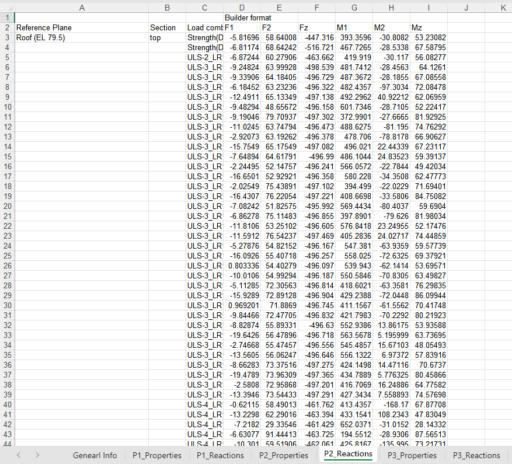The height and width of the screenshot is (464, 512).
Task: Select the column G header
Action: (354, 7)
